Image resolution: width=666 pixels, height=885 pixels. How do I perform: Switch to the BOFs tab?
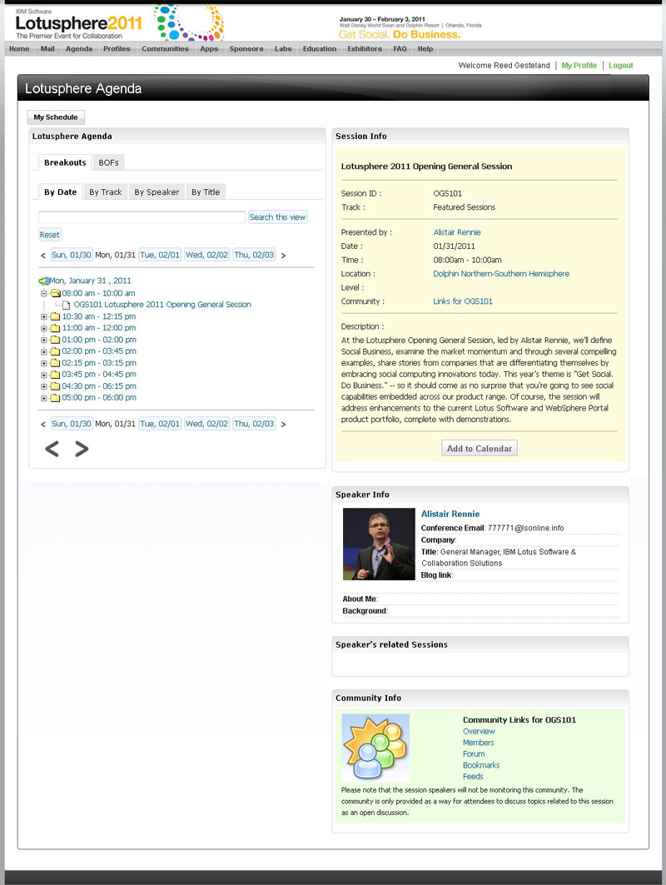pos(108,162)
